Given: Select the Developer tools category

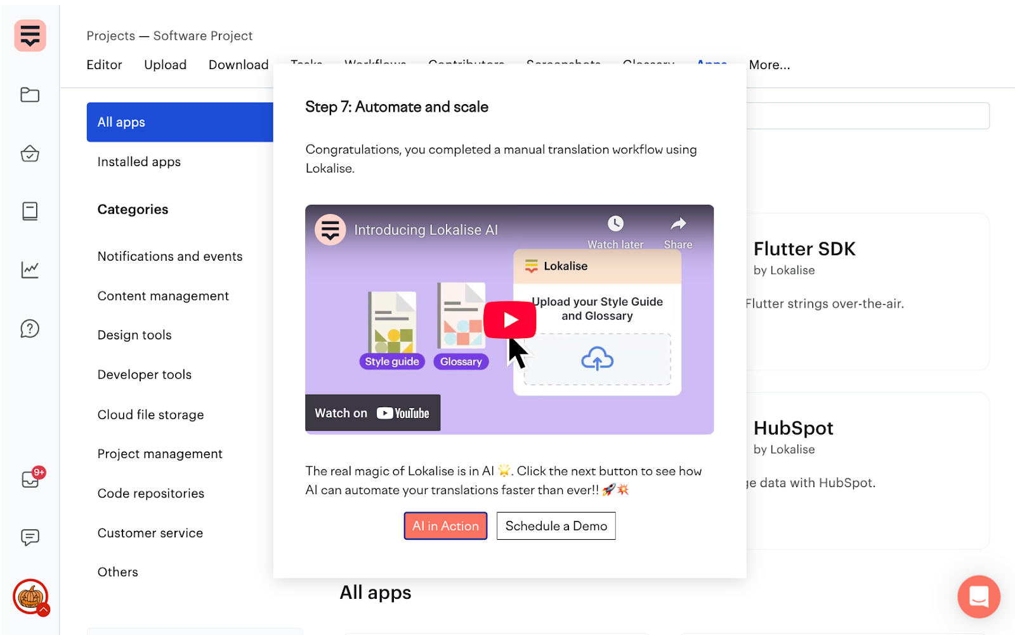Looking at the screenshot, I should click(145, 374).
